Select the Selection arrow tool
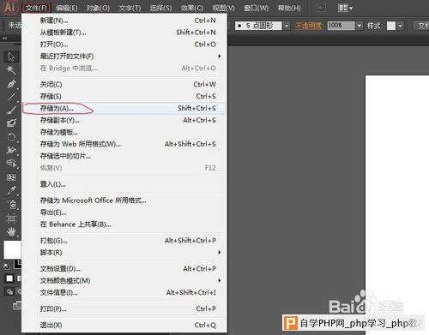This screenshot has width=429, height=335. click(x=11, y=57)
